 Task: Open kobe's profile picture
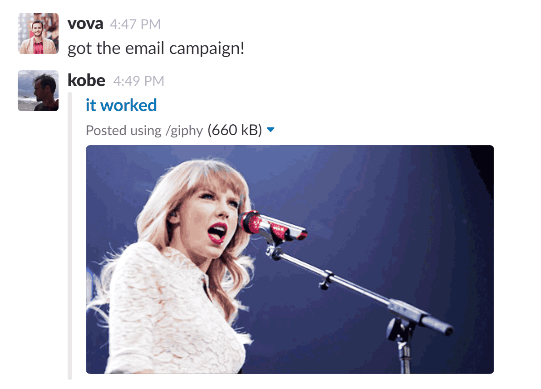coord(38,91)
